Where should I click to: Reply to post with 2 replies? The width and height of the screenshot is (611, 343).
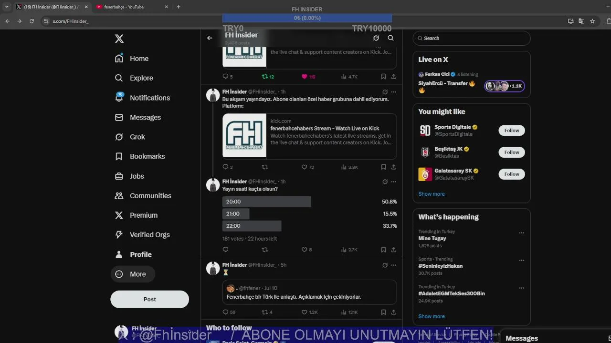tap(228, 167)
